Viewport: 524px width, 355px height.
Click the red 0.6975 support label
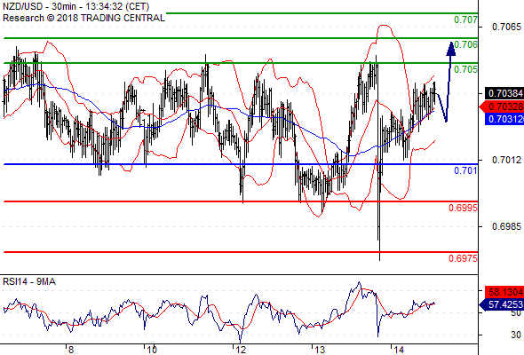point(463,258)
